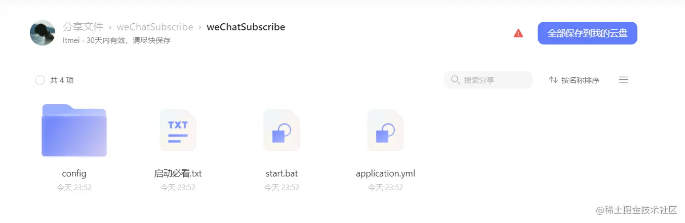Click the search magnifier icon
This screenshot has height=223, width=685.
[455, 80]
